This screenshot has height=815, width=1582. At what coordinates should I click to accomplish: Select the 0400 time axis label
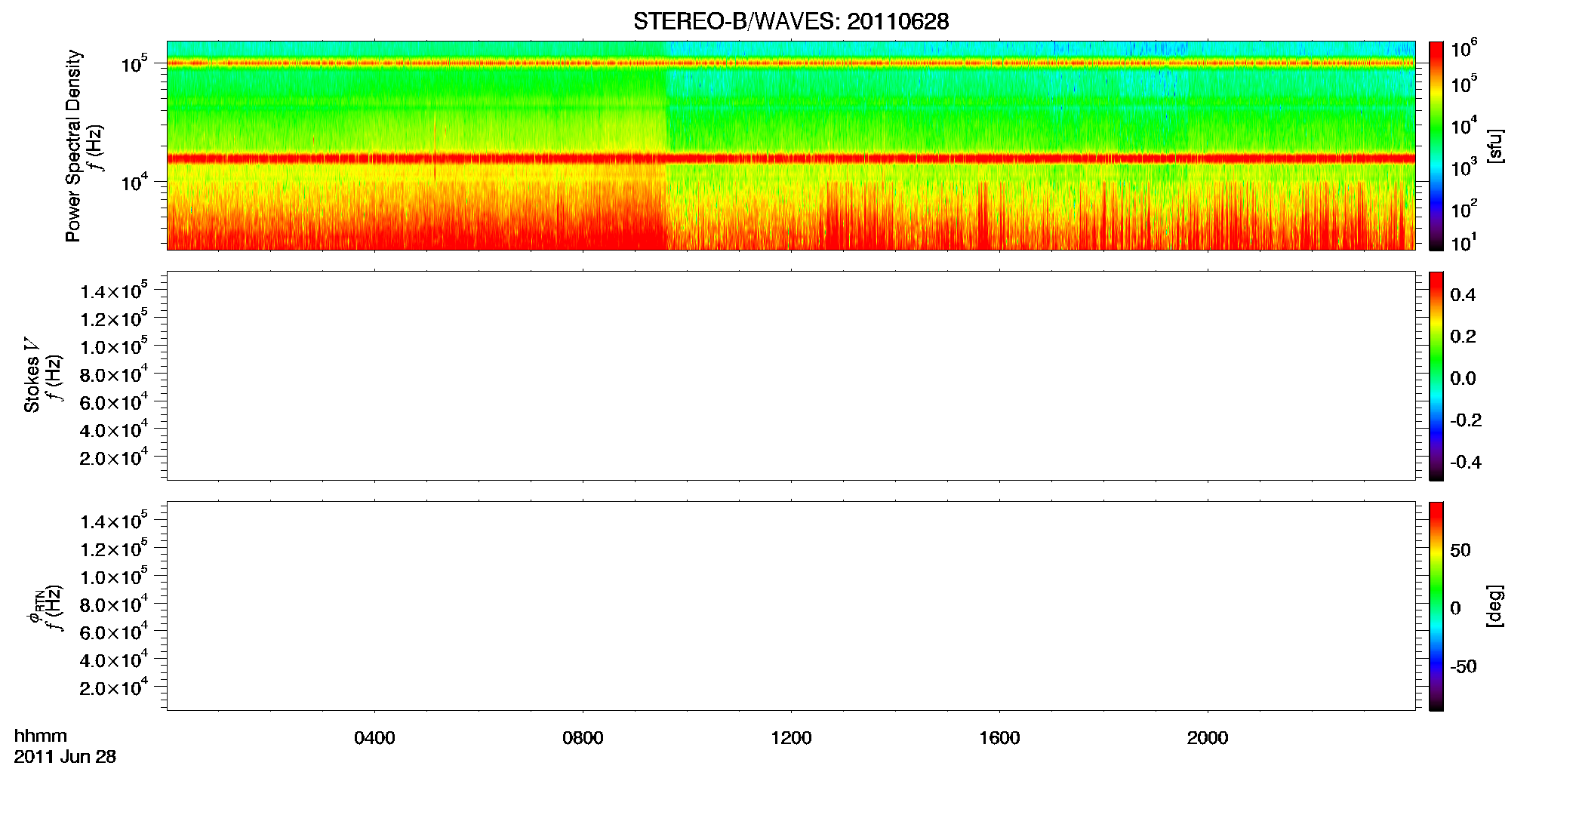[x=374, y=738]
